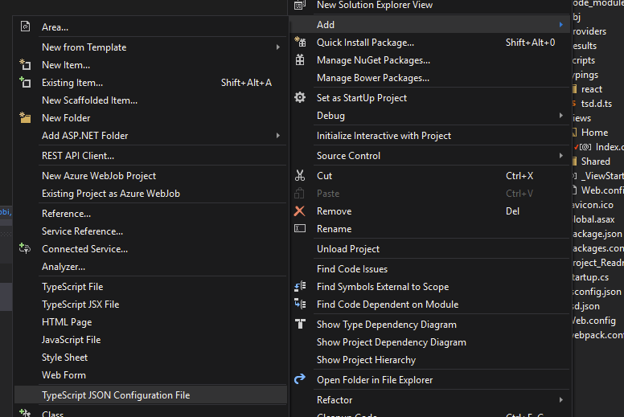The width and height of the screenshot is (624, 417).
Task: Click the Quick Install Package icon
Action: pyautogui.click(x=300, y=42)
